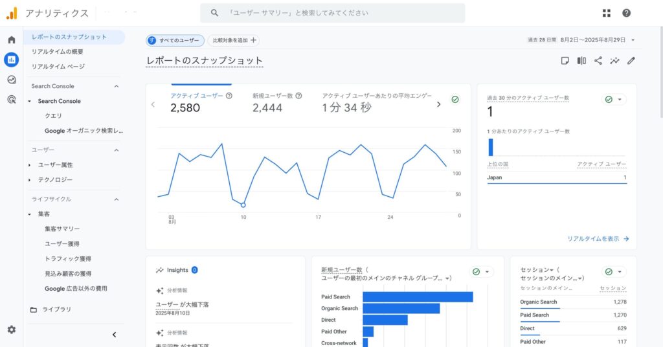The image size is (663, 347).
Task: Open status dropdown on 新規ユーザー数 card
Action: click(x=487, y=272)
